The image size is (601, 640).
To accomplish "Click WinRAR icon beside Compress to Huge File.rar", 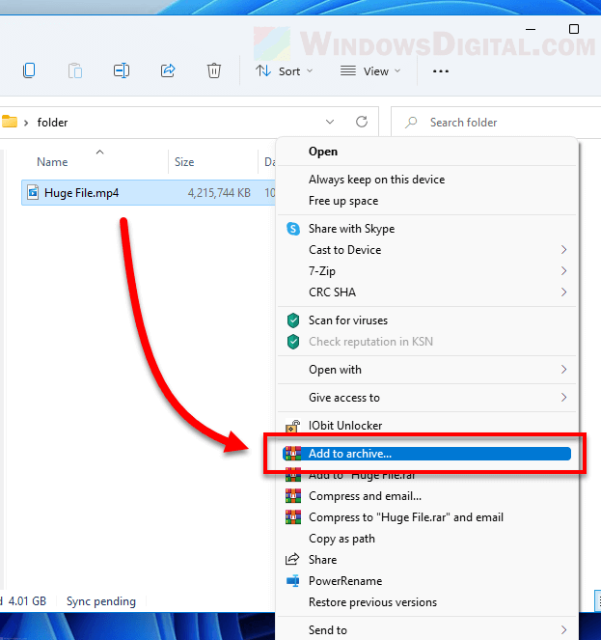I will click(x=293, y=517).
